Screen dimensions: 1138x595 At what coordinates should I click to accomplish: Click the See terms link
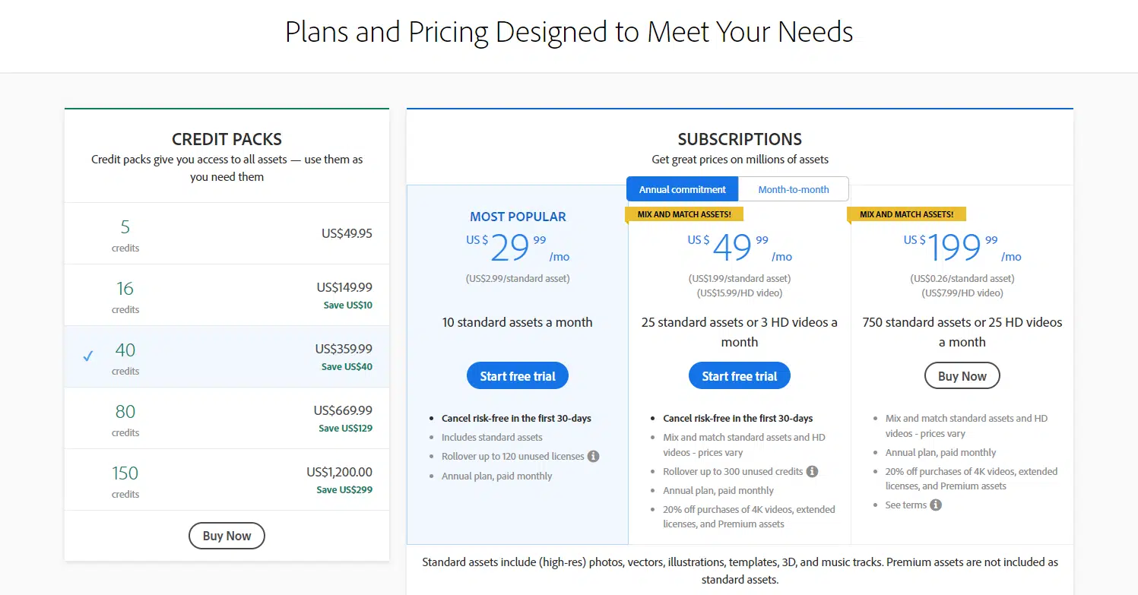(x=905, y=505)
